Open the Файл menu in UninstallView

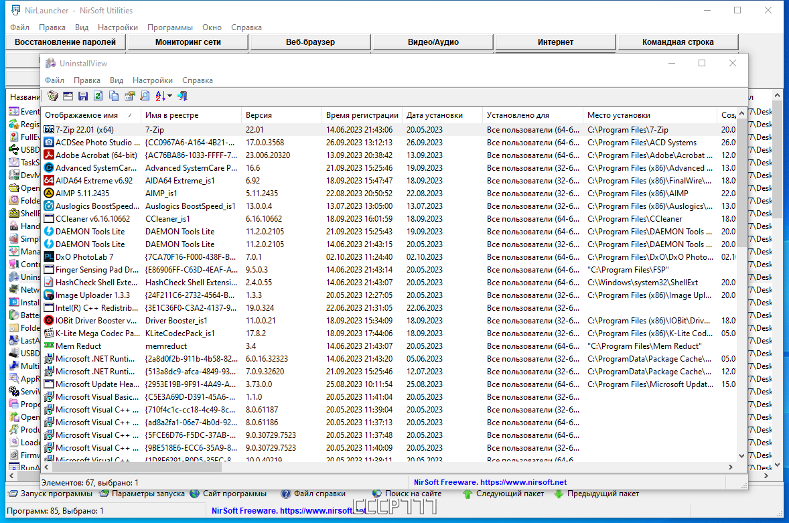coord(54,80)
